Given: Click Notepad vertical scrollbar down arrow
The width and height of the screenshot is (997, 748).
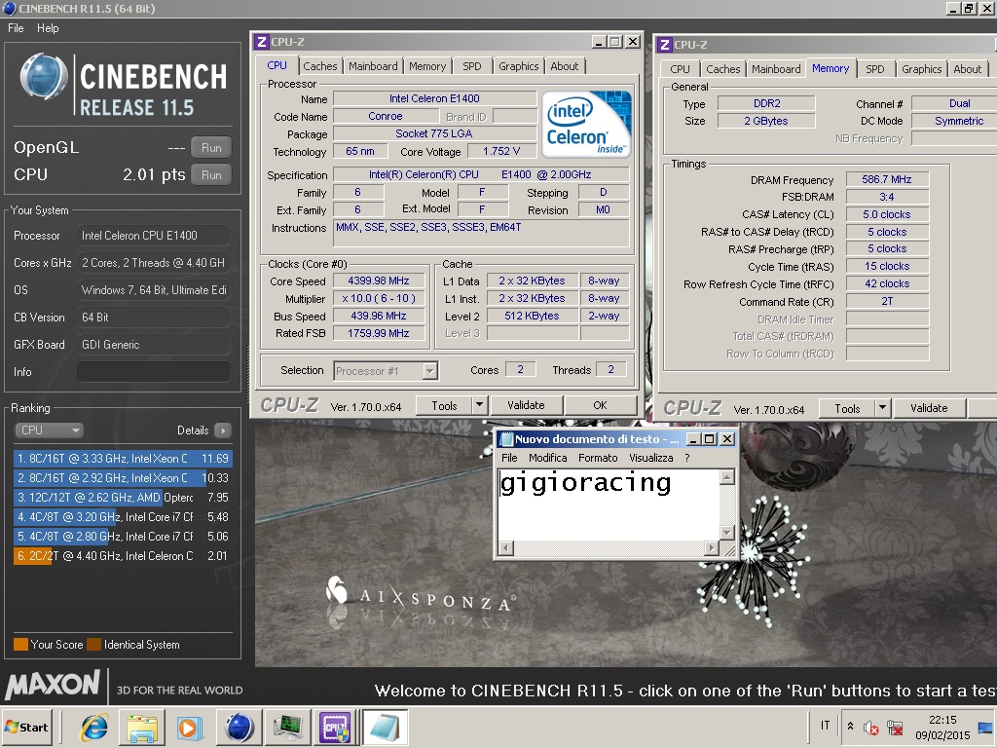Looking at the screenshot, I should [726, 532].
